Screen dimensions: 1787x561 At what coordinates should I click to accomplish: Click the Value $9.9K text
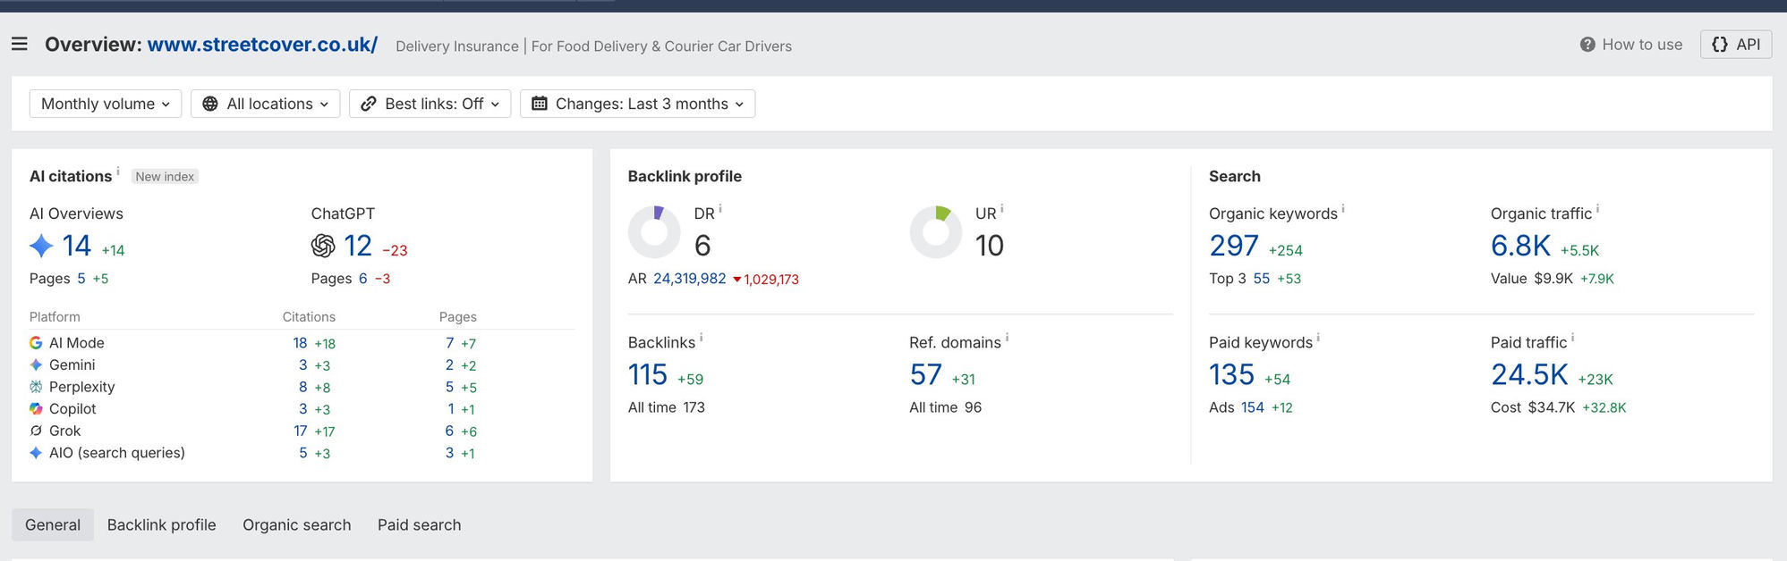coord(1532,279)
